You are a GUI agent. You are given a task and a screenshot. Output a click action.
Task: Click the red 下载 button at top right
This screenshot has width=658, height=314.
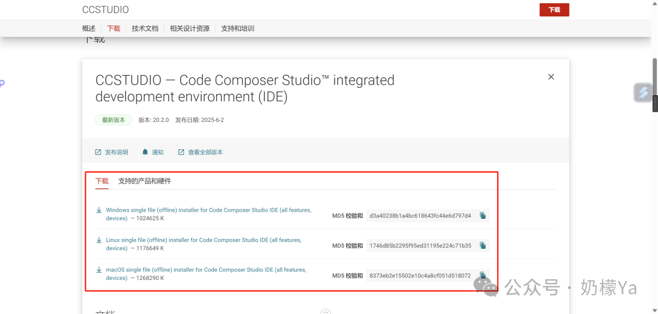tap(554, 10)
